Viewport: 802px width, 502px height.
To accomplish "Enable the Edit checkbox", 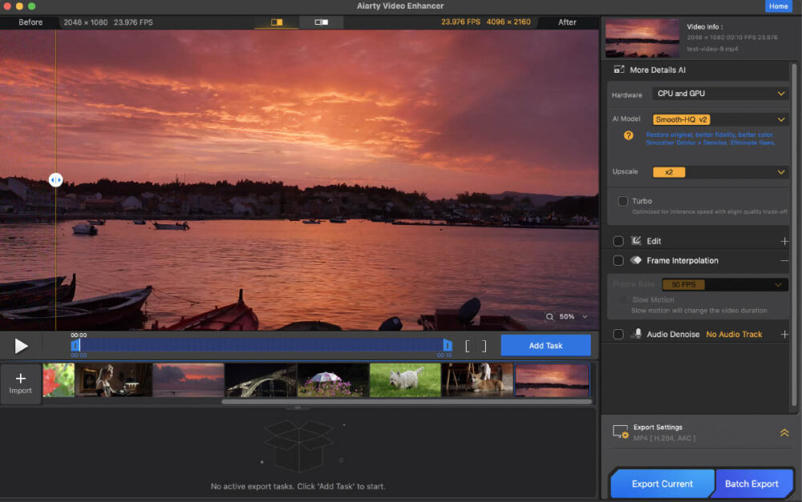I will click(618, 241).
